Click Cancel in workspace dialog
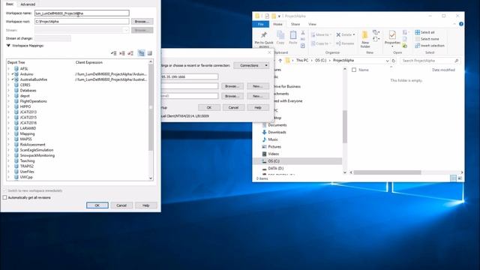This screenshot has height=270, width=480. 121,205
